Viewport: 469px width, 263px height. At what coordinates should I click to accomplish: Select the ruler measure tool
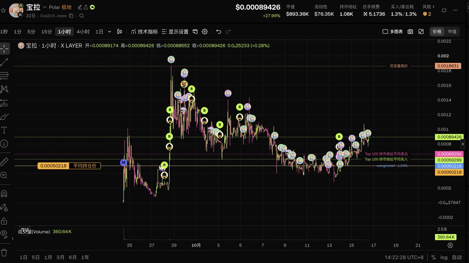tap(4, 162)
